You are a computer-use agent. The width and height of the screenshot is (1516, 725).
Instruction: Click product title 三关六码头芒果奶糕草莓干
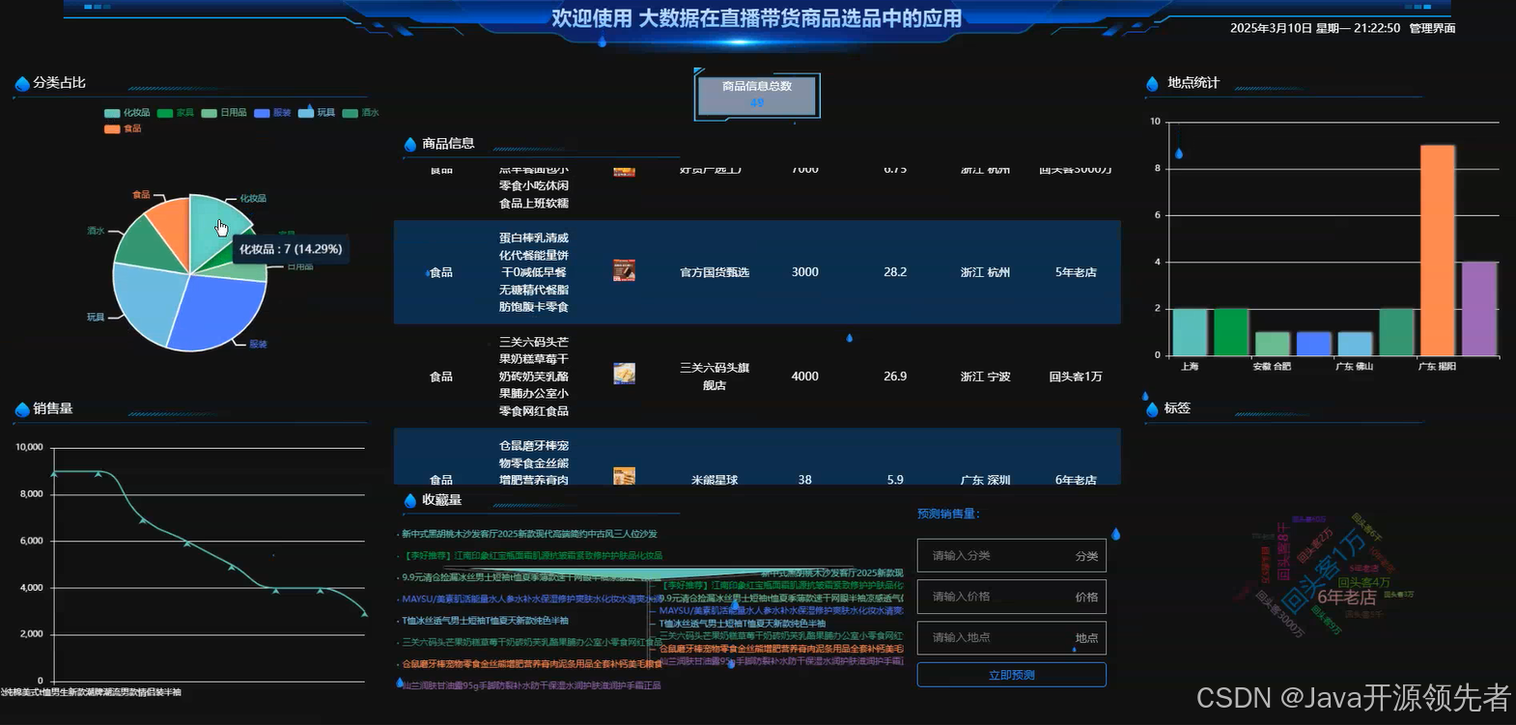click(x=533, y=376)
